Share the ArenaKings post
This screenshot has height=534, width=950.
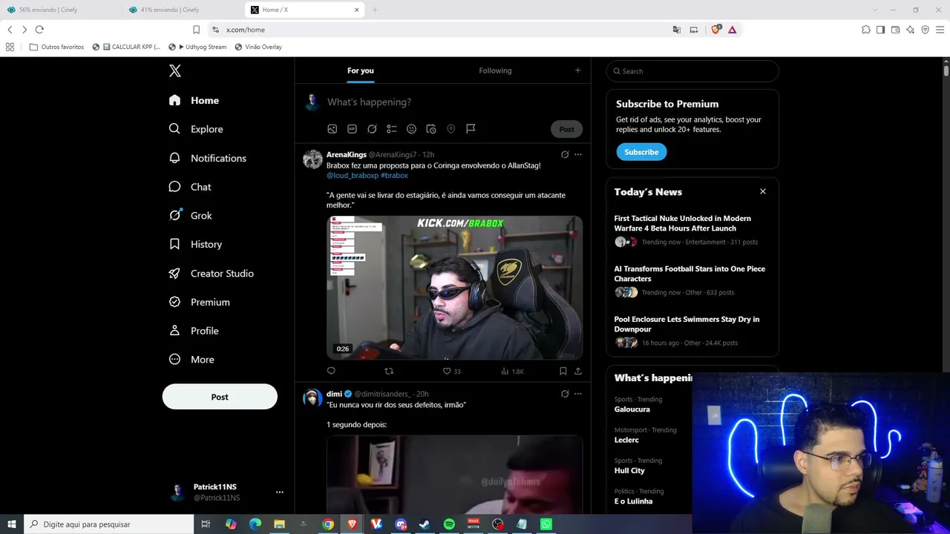point(578,371)
